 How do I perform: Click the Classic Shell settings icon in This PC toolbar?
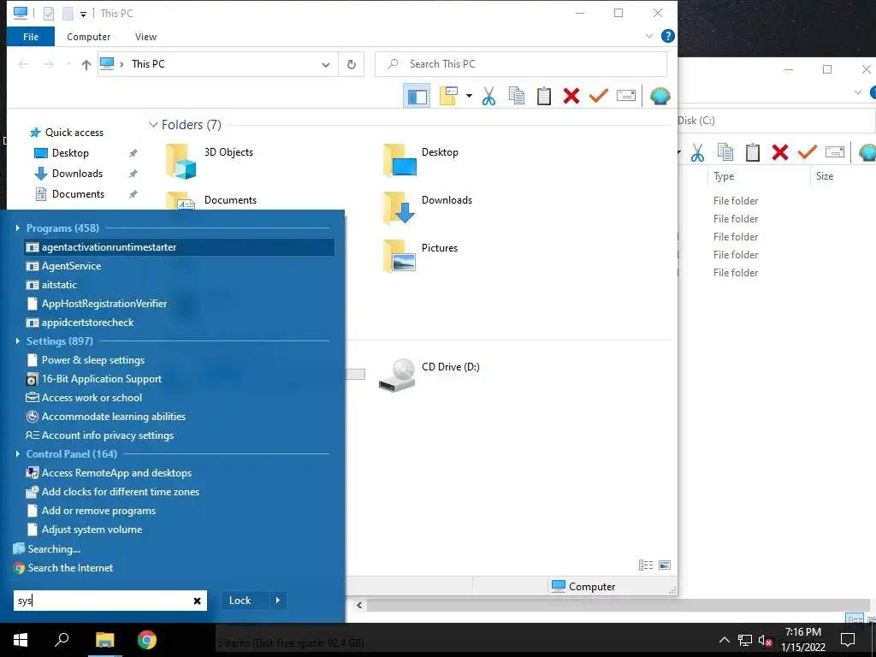[660, 96]
